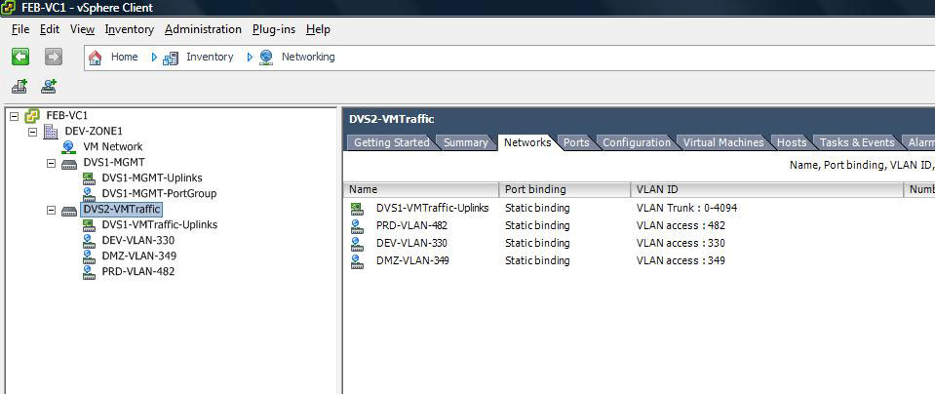935x394 pixels.
Task: Click the PRD-VLAN-482 port group icon in list
Action: (x=357, y=225)
